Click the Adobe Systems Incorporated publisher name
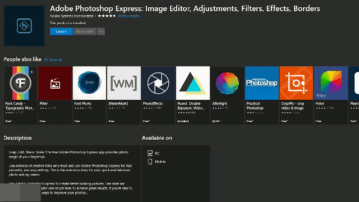The image size is (359, 202). coord(71,16)
